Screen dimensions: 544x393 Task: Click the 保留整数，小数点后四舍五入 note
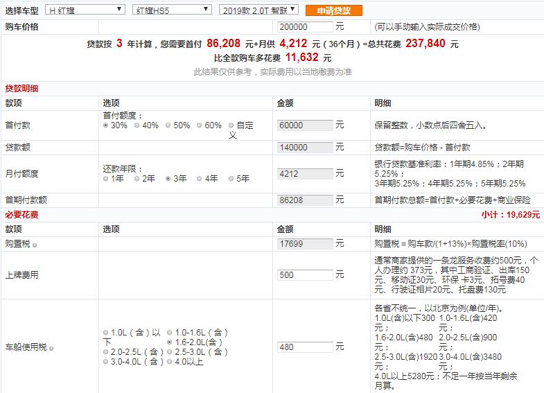(431, 125)
